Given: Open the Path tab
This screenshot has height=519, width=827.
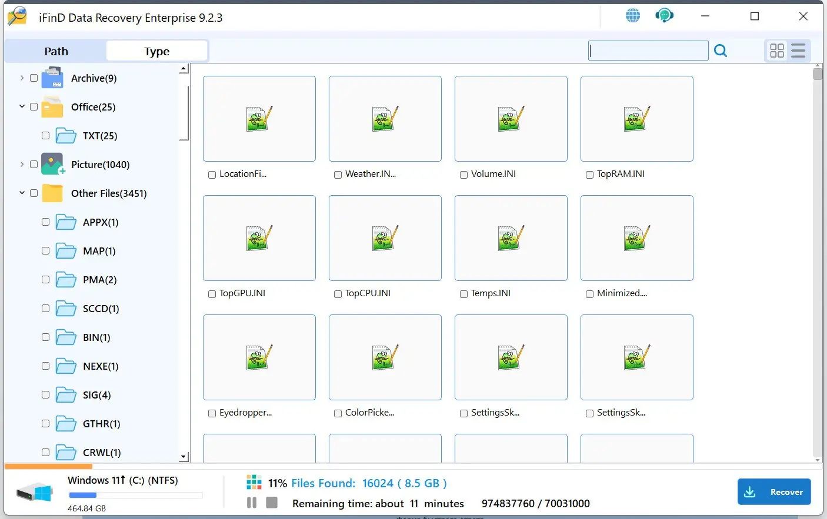Looking at the screenshot, I should (x=56, y=51).
